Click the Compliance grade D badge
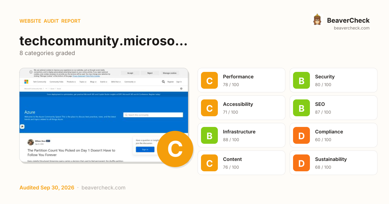389x204 pixels. coord(301,135)
